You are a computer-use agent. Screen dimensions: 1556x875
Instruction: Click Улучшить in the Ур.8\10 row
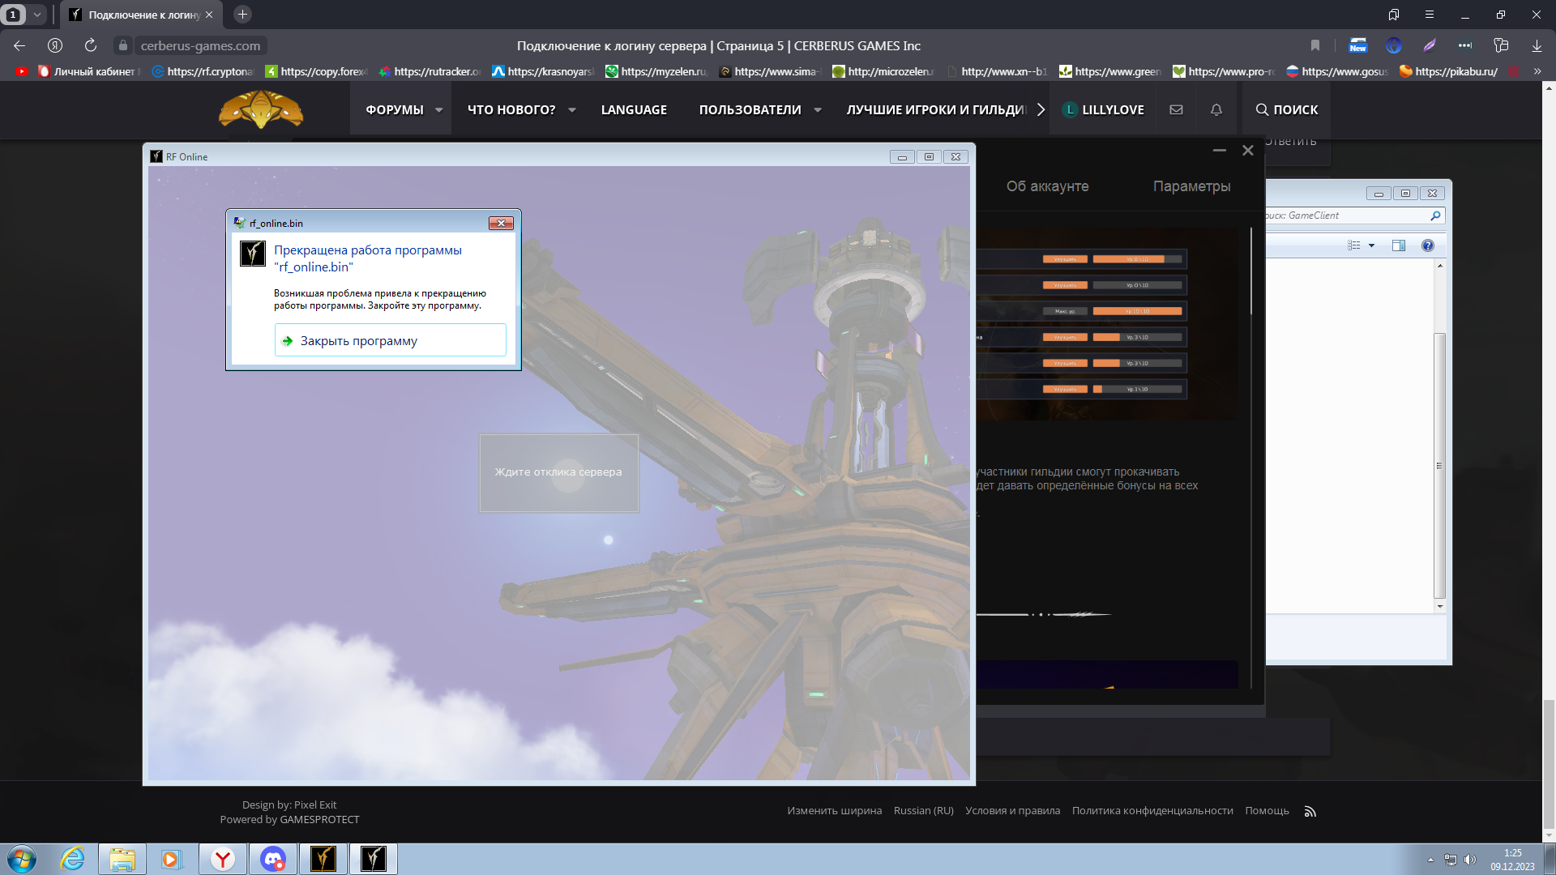point(1065,259)
